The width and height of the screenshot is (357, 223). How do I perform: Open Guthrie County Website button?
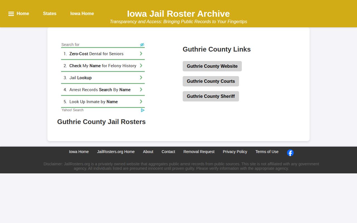(212, 66)
